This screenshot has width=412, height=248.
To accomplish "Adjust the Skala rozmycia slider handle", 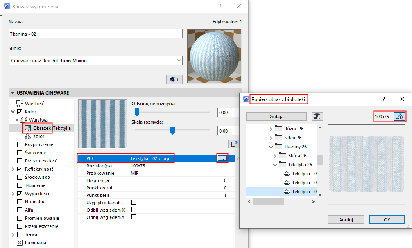I will 173,131.
